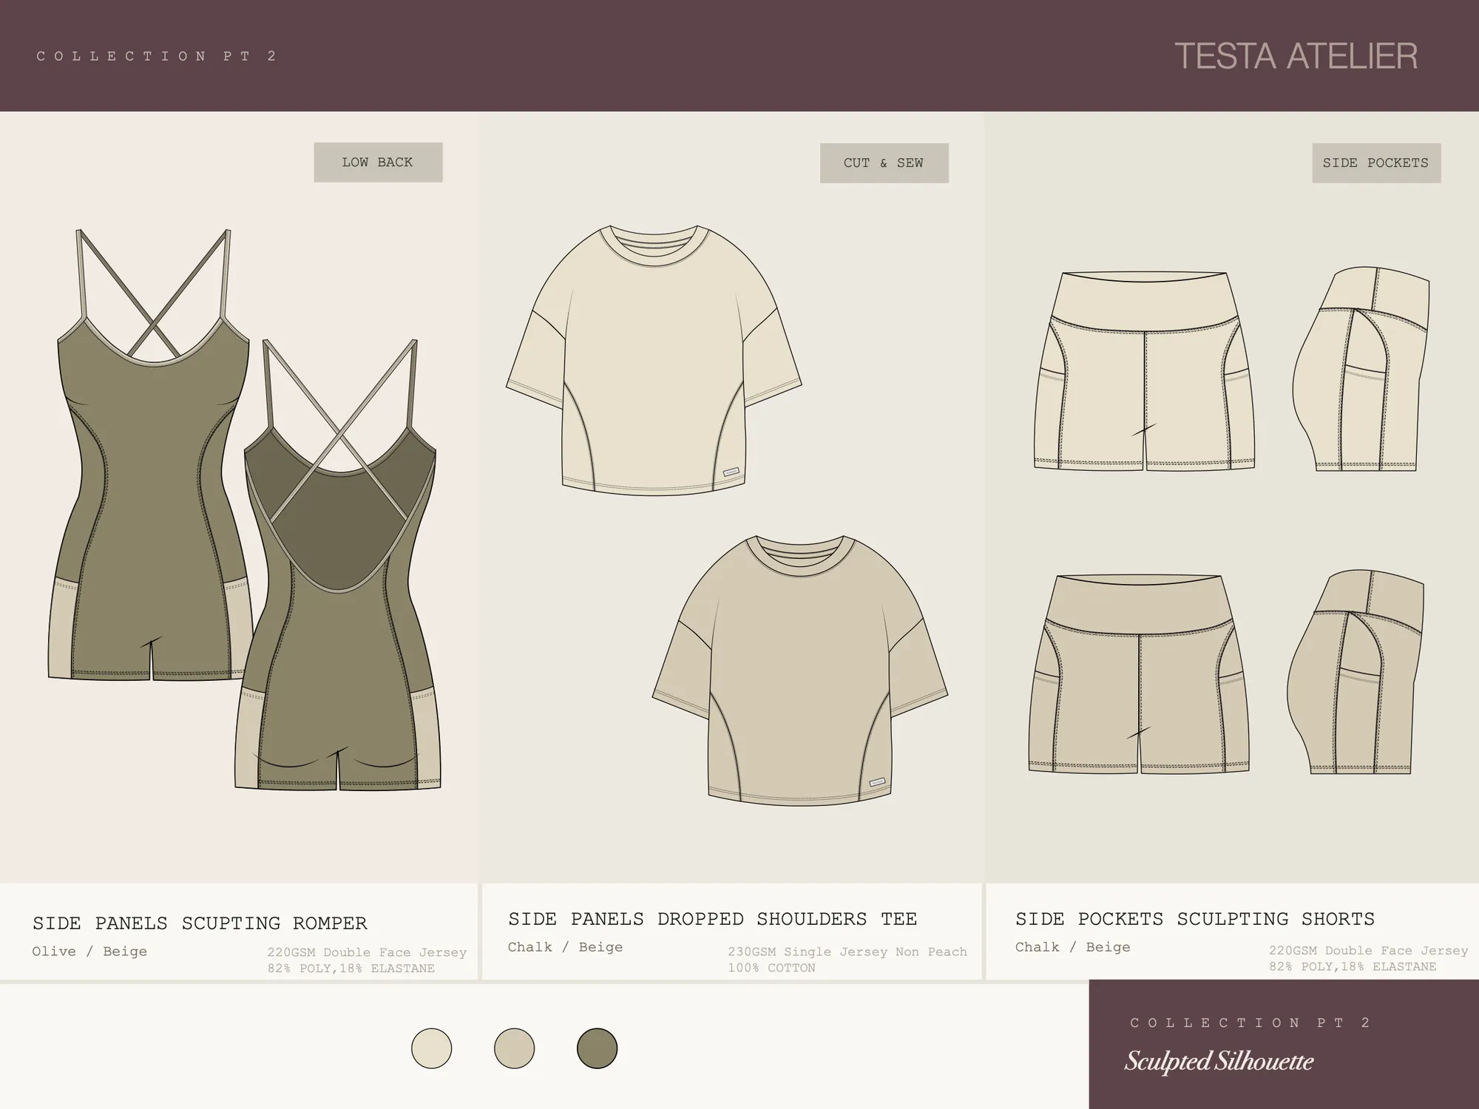Click the beige dropped shoulders tee

(800, 670)
